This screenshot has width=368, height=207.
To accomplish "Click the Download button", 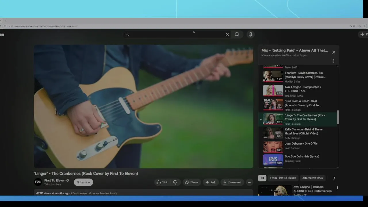I will [232, 182].
